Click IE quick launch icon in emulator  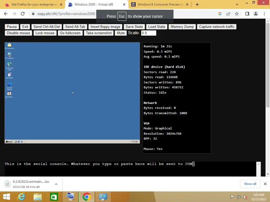[19, 142]
